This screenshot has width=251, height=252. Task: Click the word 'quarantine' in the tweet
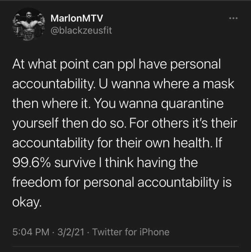pyautogui.click(x=192, y=104)
